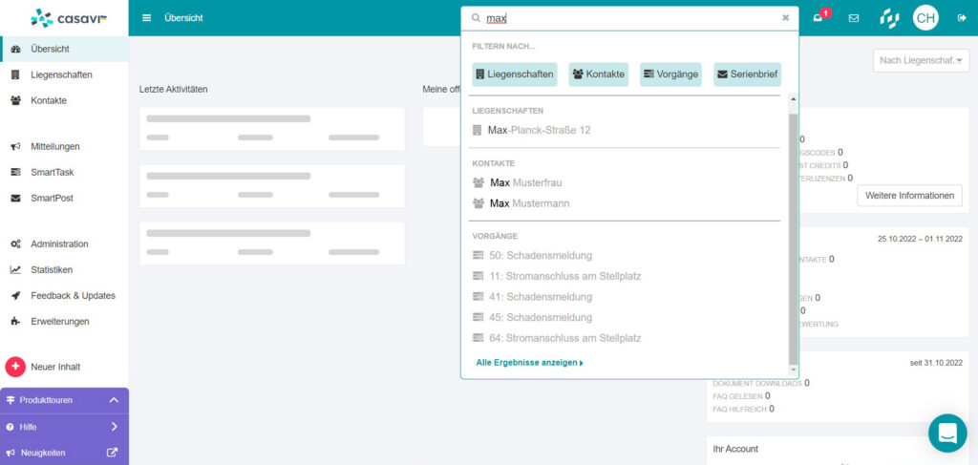Go to SmartTask in sidebar
Image resolution: width=978 pixels, height=465 pixels.
[x=52, y=172]
